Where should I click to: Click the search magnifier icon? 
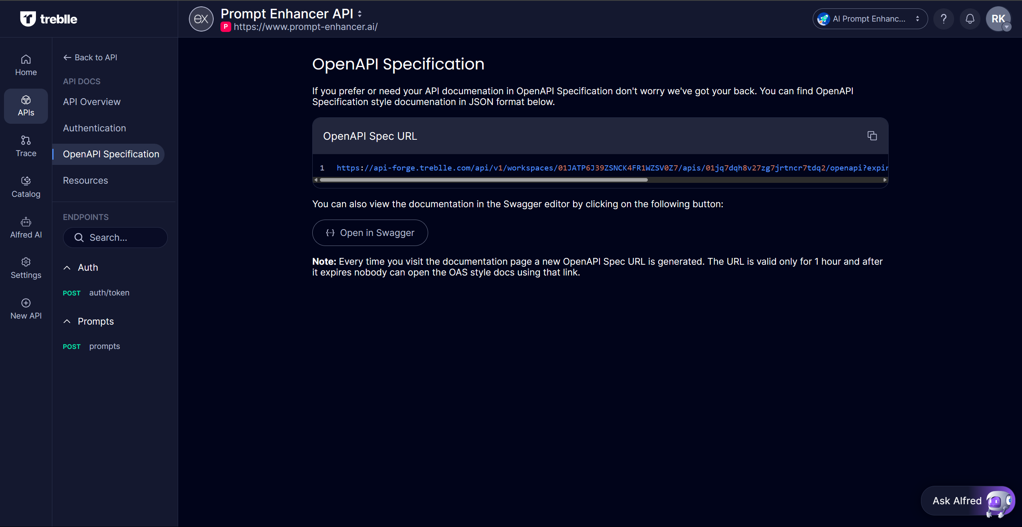click(x=79, y=238)
